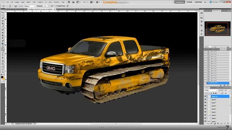
Task: Show more workspaces with the double arrow
Action: coord(205,2)
